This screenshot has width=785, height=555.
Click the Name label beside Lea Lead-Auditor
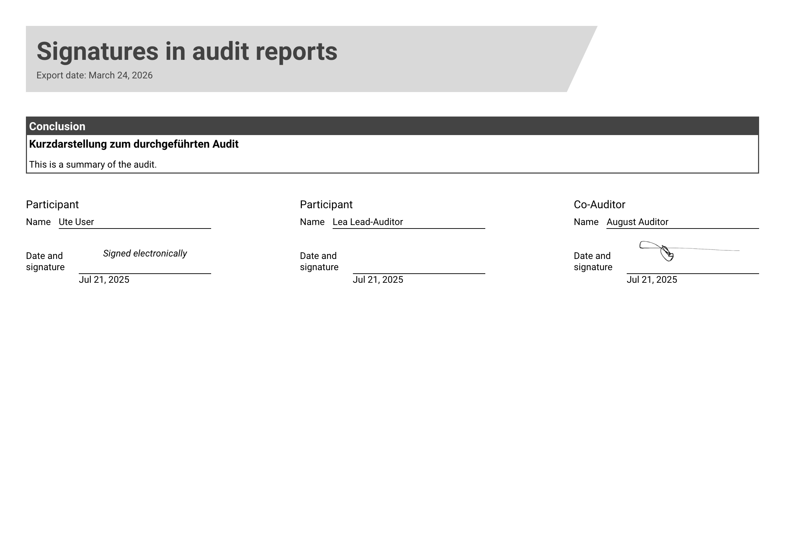click(x=312, y=222)
